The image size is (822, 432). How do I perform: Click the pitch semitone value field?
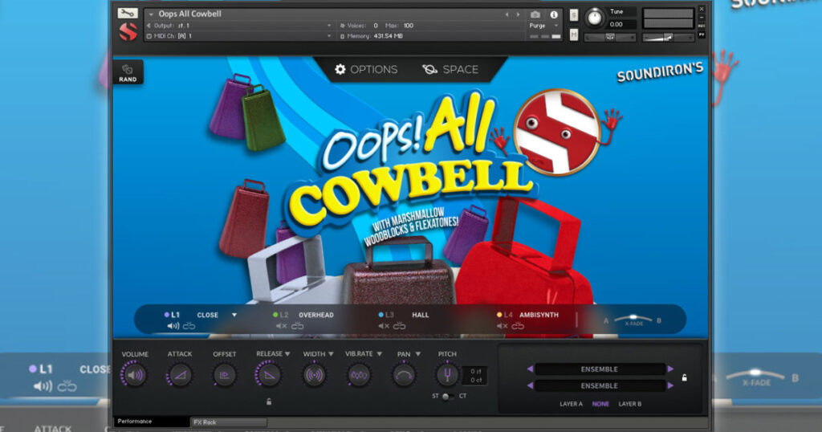click(476, 371)
